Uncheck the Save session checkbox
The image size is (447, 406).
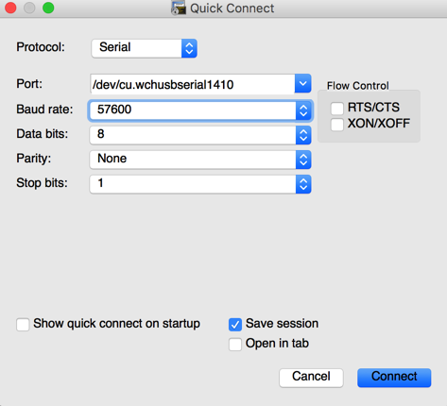point(235,325)
